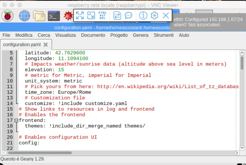The width and height of the screenshot is (246, 165).
Task: Close the configuration.yaml tab
Action: click(45, 44)
